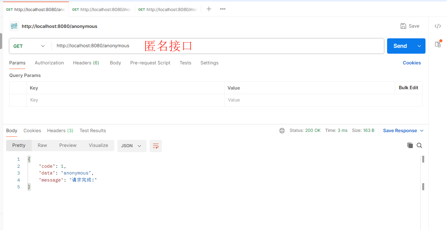Switch to the first anonymous request tab
447x230 pixels.
pyautogui.click(x=36, y=10)
